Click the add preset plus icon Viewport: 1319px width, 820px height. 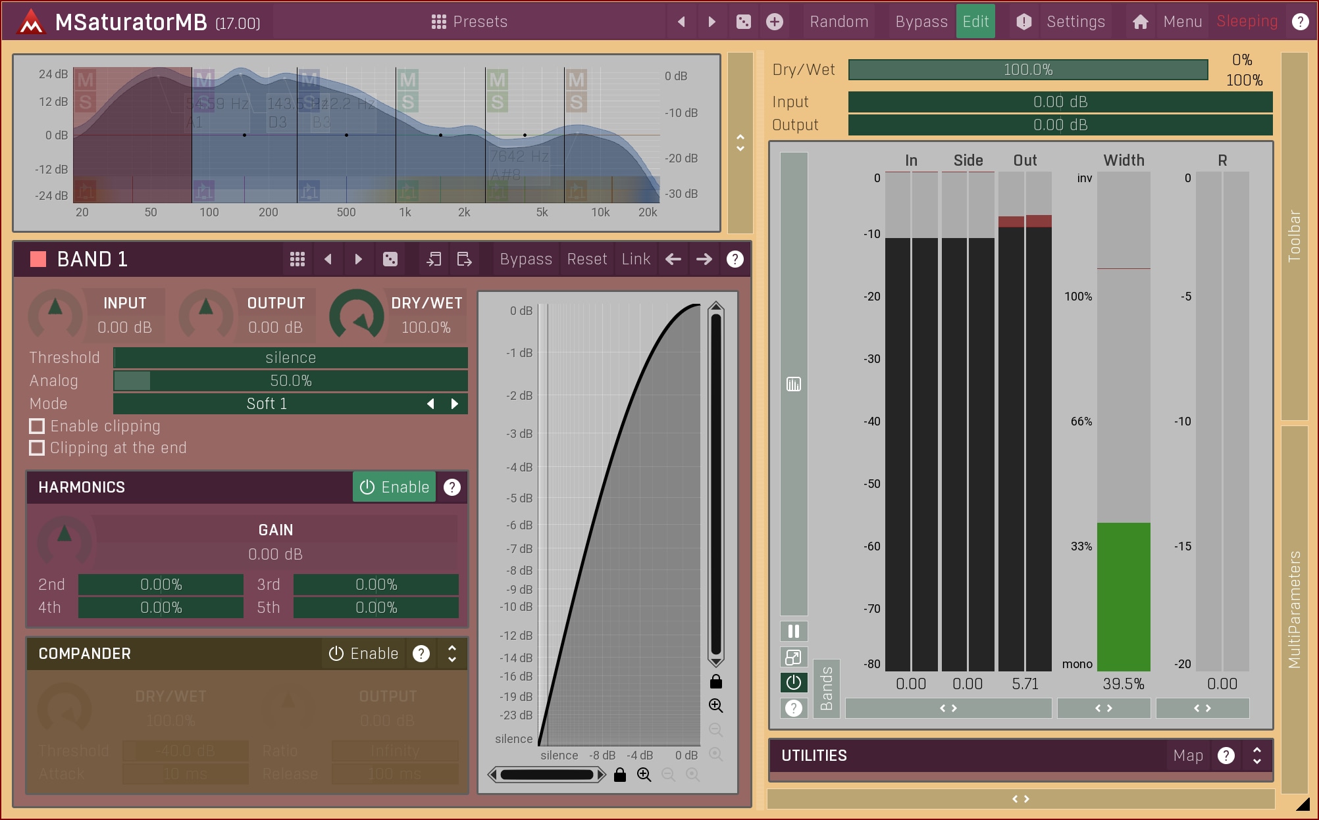(775, 22)
